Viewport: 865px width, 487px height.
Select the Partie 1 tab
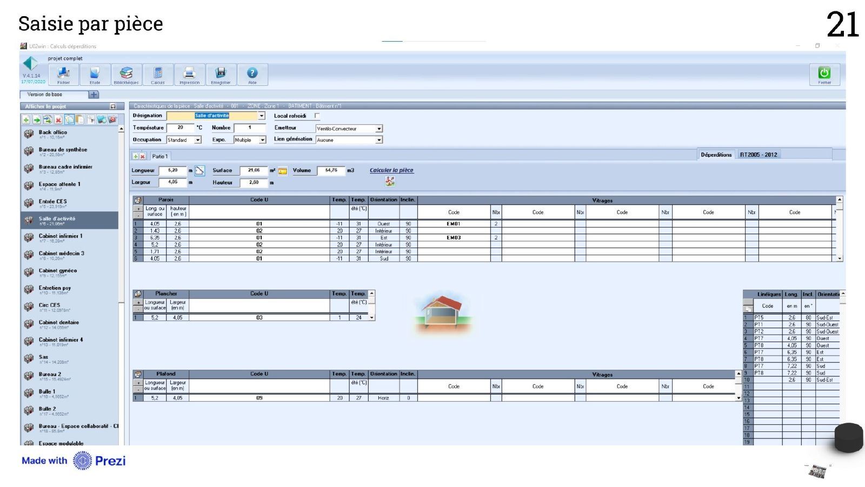tap(160, 156)
